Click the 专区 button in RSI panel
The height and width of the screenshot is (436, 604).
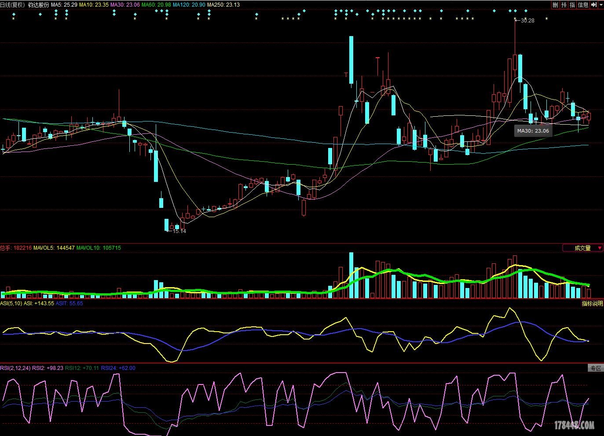click(x=596, y=368)
